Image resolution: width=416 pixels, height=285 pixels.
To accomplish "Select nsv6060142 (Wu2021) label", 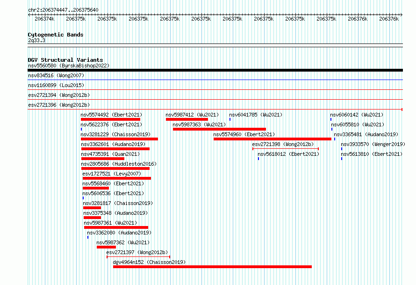I will (357, 115).
